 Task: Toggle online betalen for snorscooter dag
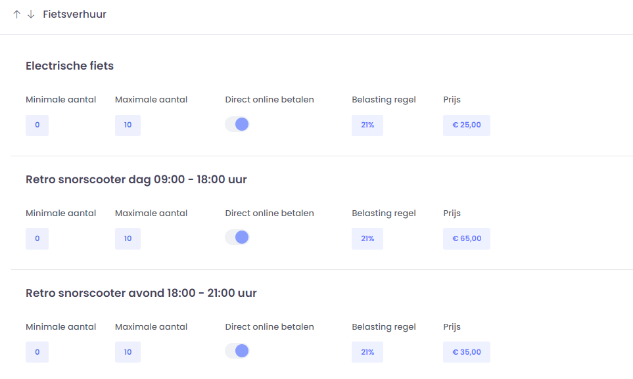click(x=237, y=237)
